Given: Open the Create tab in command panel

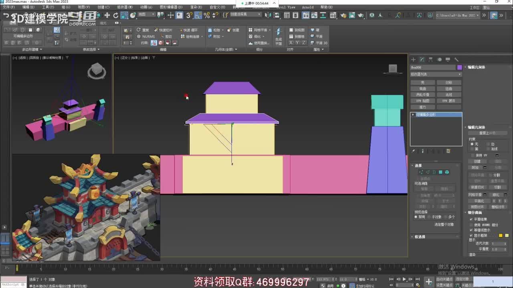Looking at the screenshot, I should [x=413, y=60].
